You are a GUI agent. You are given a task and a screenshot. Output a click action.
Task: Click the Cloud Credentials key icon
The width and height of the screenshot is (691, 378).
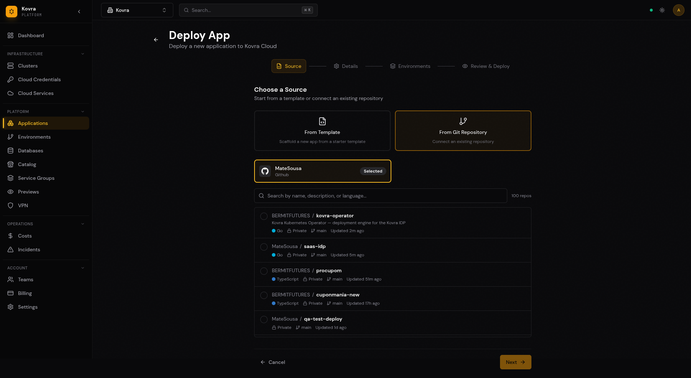coord(10,79)
